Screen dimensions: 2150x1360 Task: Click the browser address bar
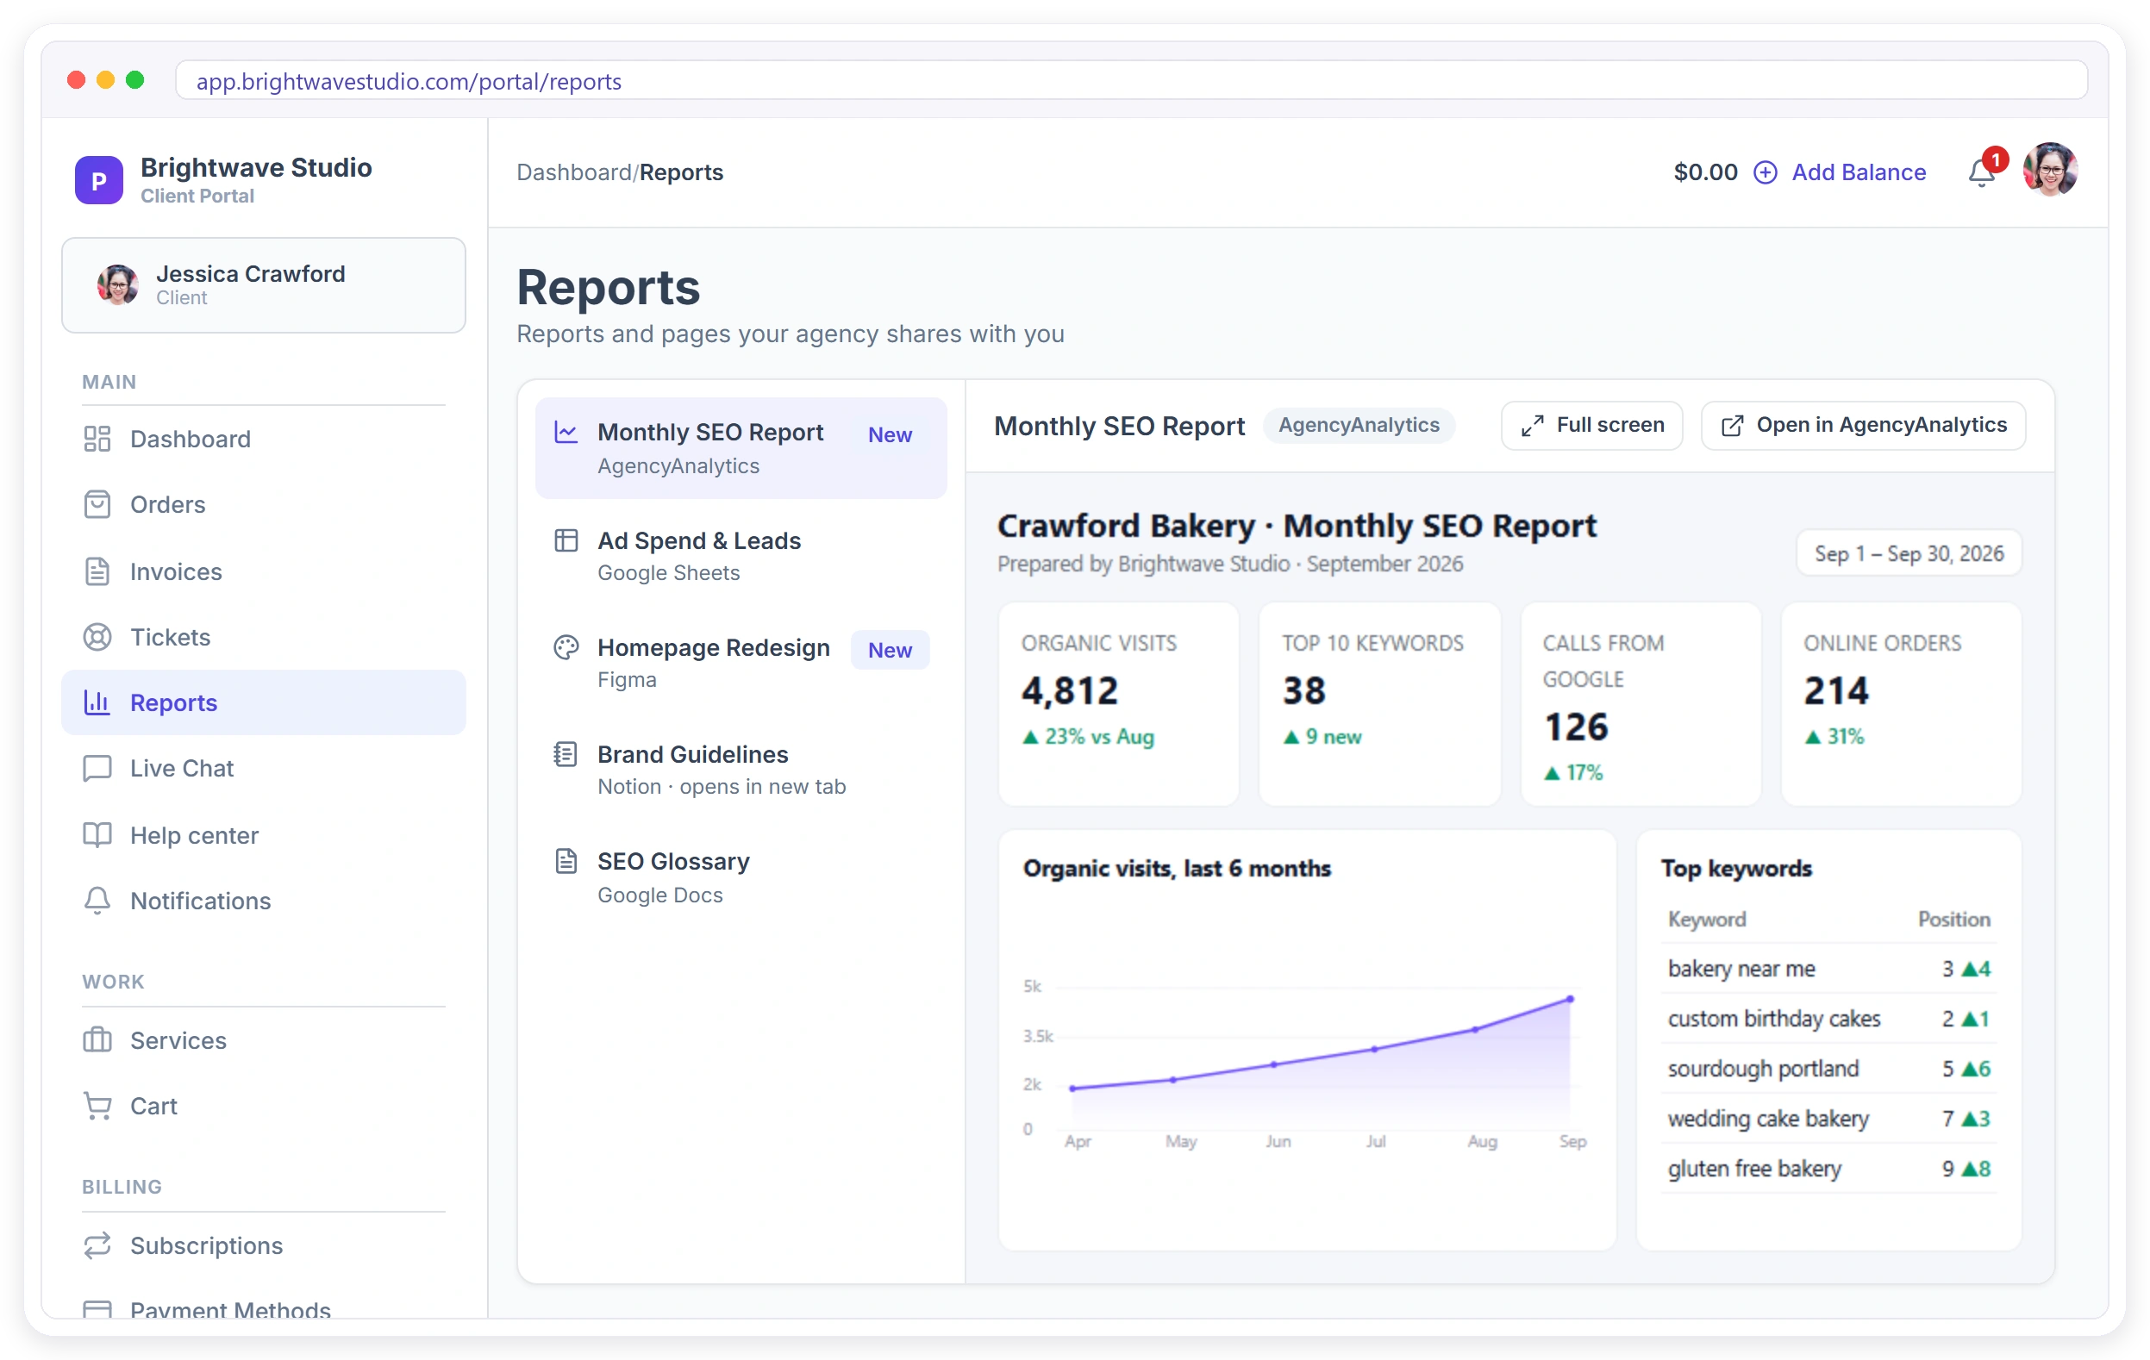pos(1131,81)
